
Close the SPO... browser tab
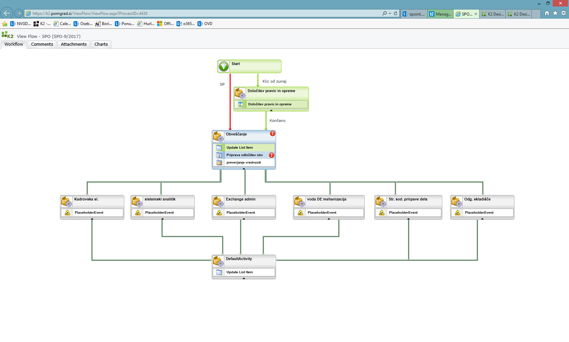[476, 14]
